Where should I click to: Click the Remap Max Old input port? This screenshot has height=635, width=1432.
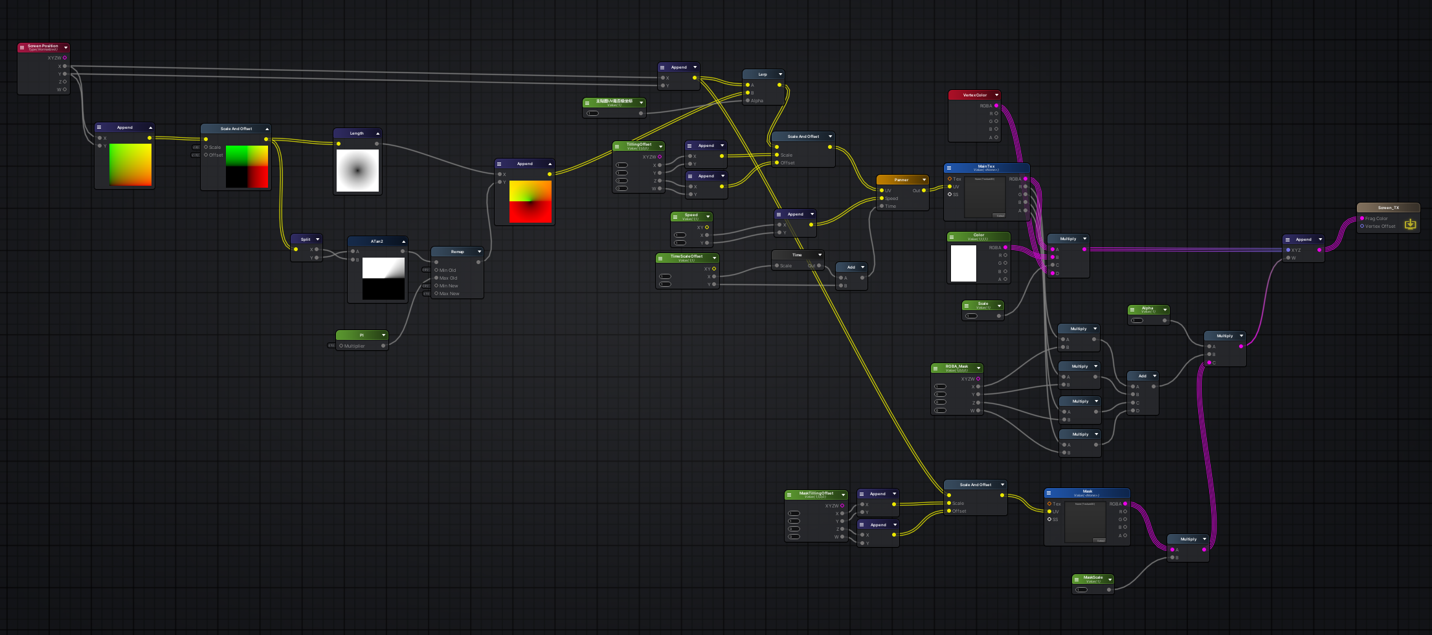click(436, 278)
